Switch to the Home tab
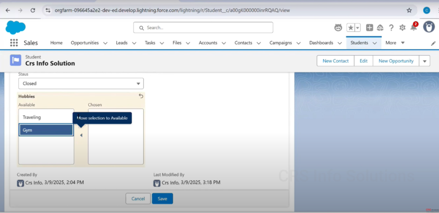439x213 pixels. [x=56, y=43]
